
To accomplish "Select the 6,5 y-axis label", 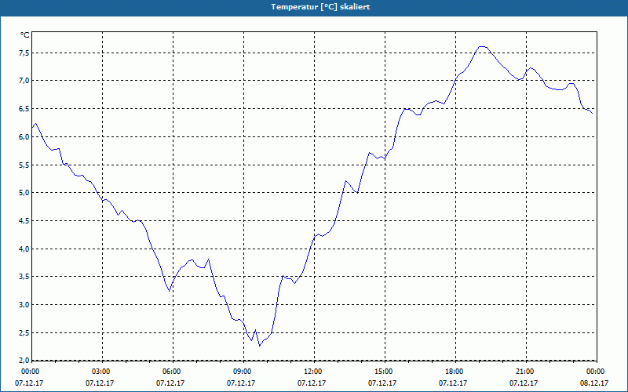I will pyautogui.click(x=25, y=109).
